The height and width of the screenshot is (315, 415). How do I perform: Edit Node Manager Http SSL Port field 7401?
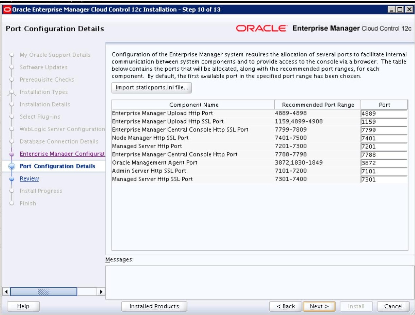pyautogui.click(x=384, y=138)
